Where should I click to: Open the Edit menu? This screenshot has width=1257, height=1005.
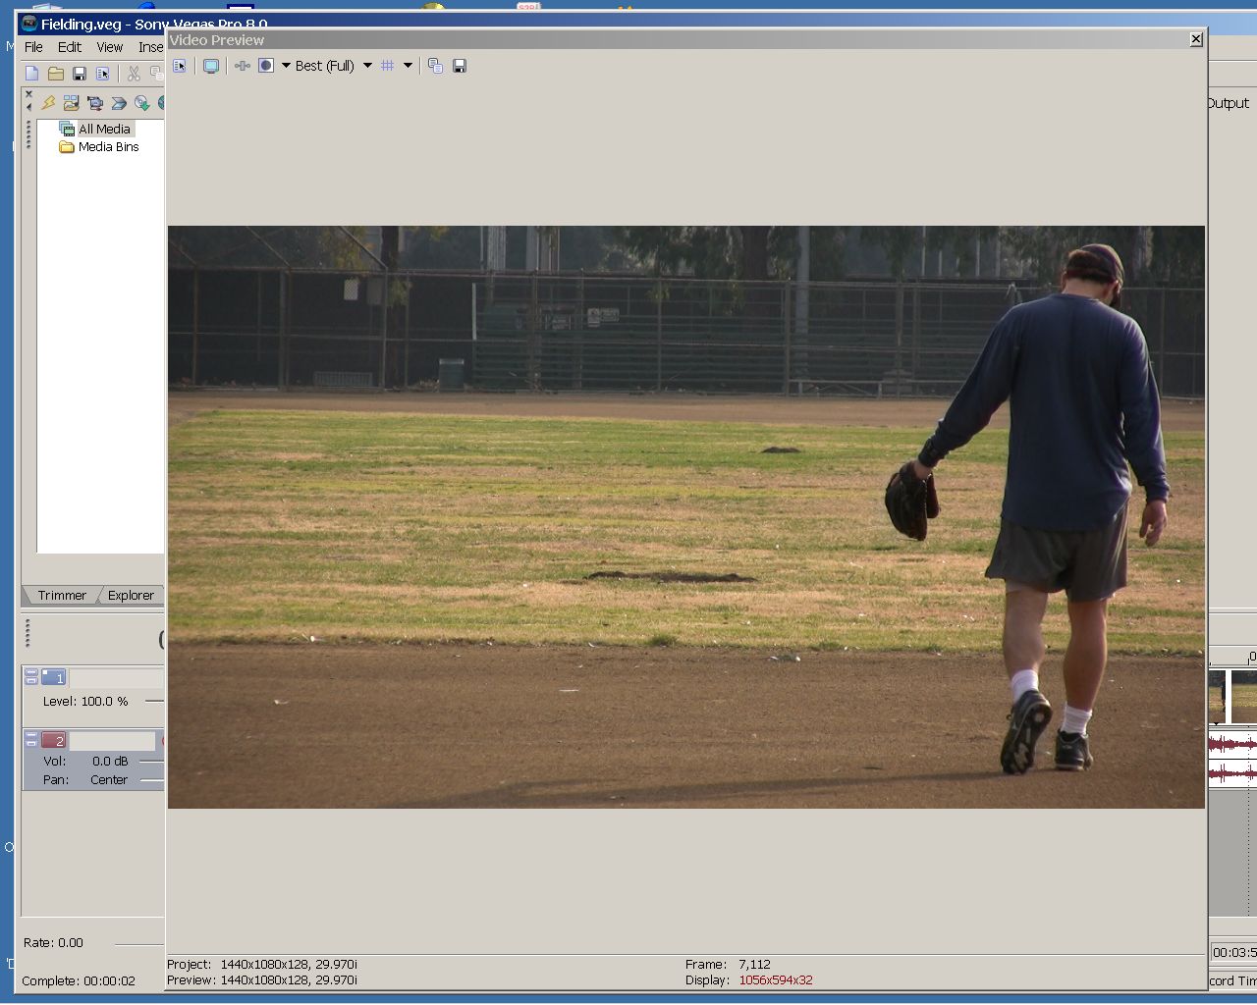70,47
